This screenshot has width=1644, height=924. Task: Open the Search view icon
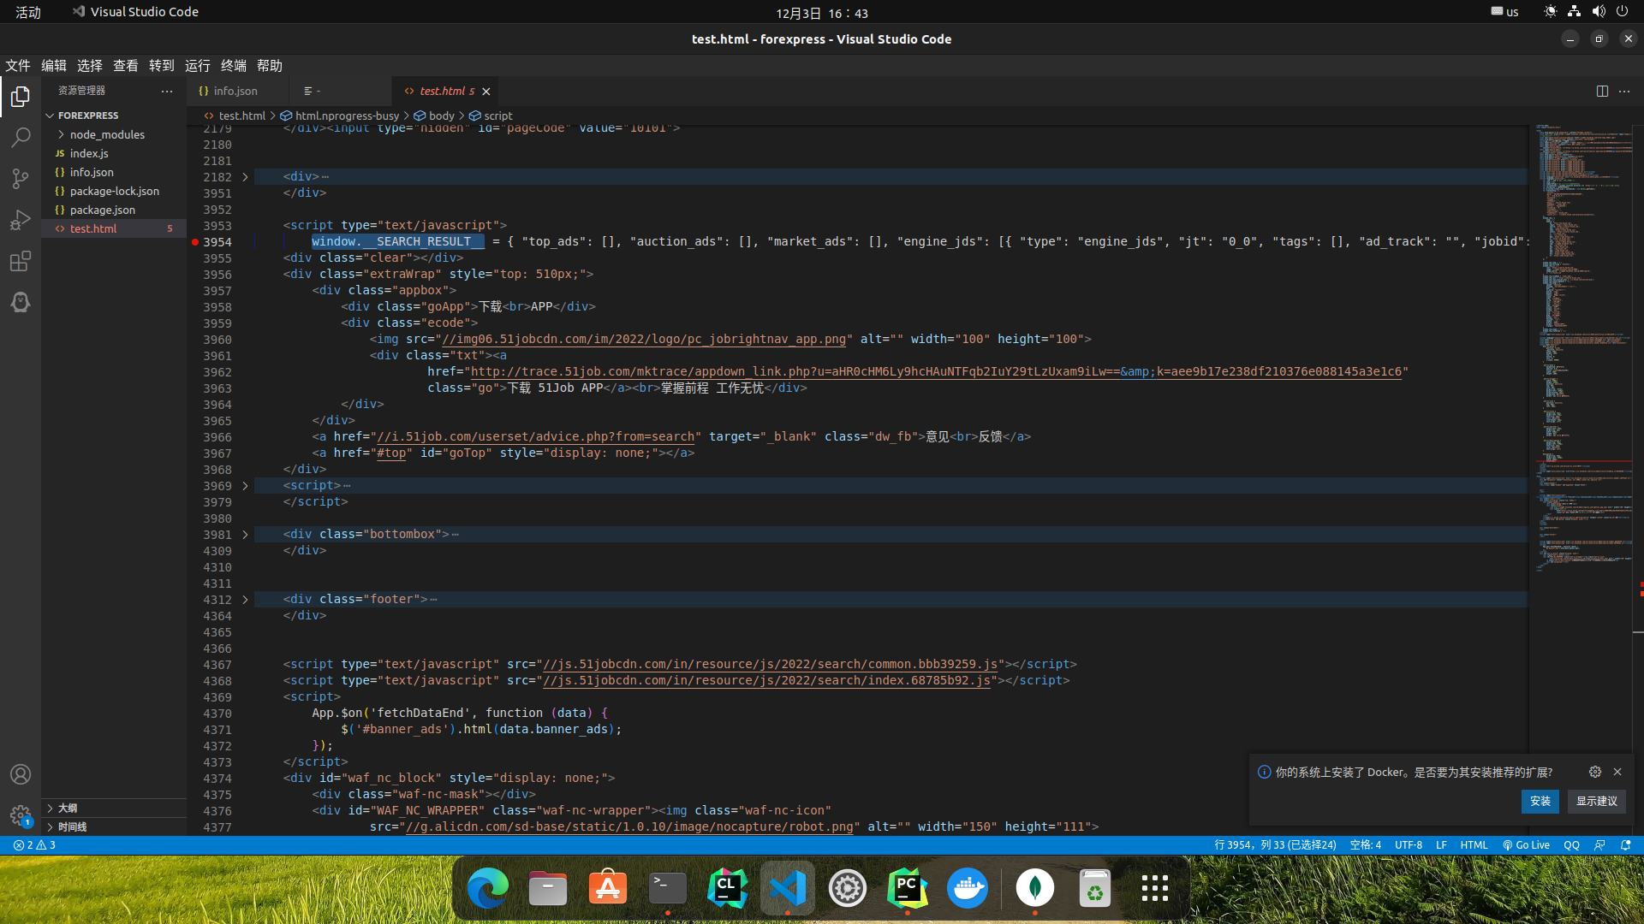tap(21, 138)
